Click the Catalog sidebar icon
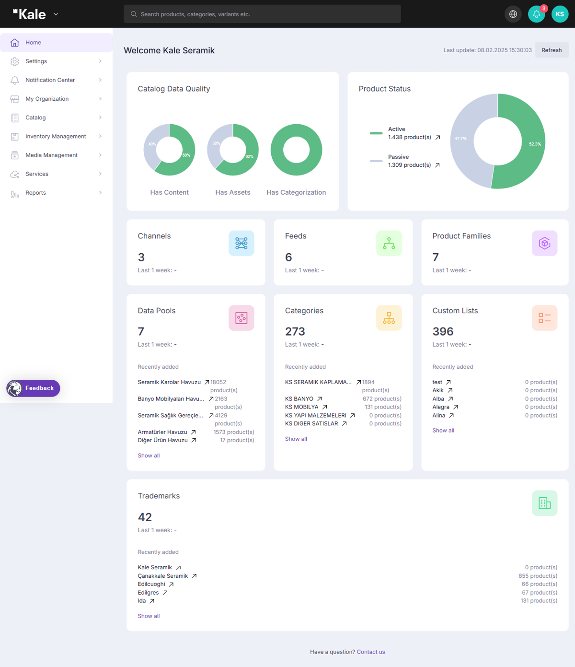This screenshot has height=667, width=575. point(15,117)
